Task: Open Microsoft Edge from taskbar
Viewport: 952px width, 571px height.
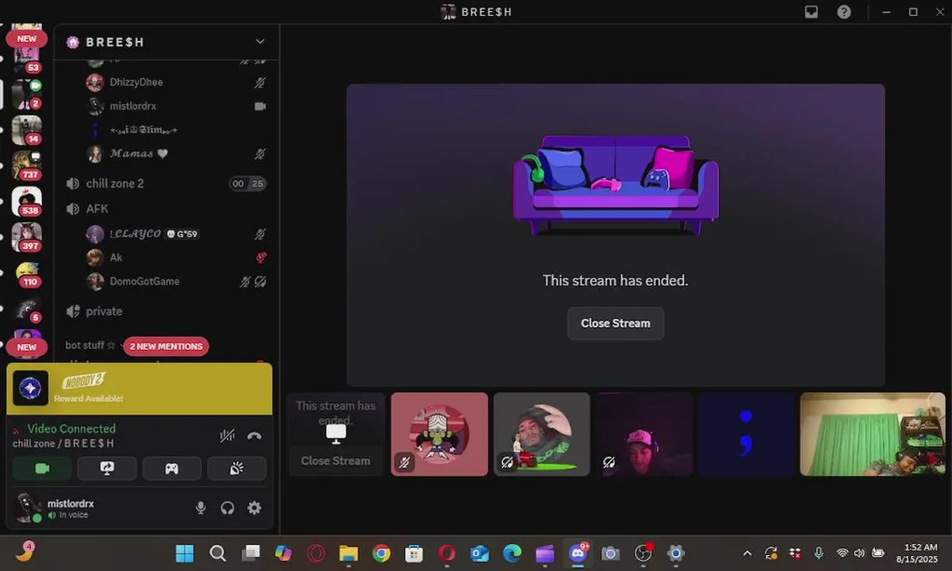Action: [x=512, y=554]
